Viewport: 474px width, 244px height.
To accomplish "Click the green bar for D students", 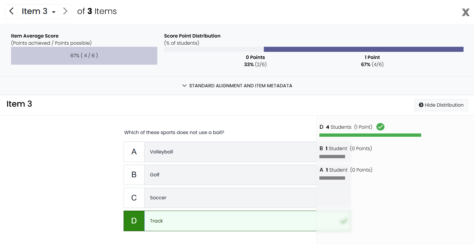I will coord(370,135).
